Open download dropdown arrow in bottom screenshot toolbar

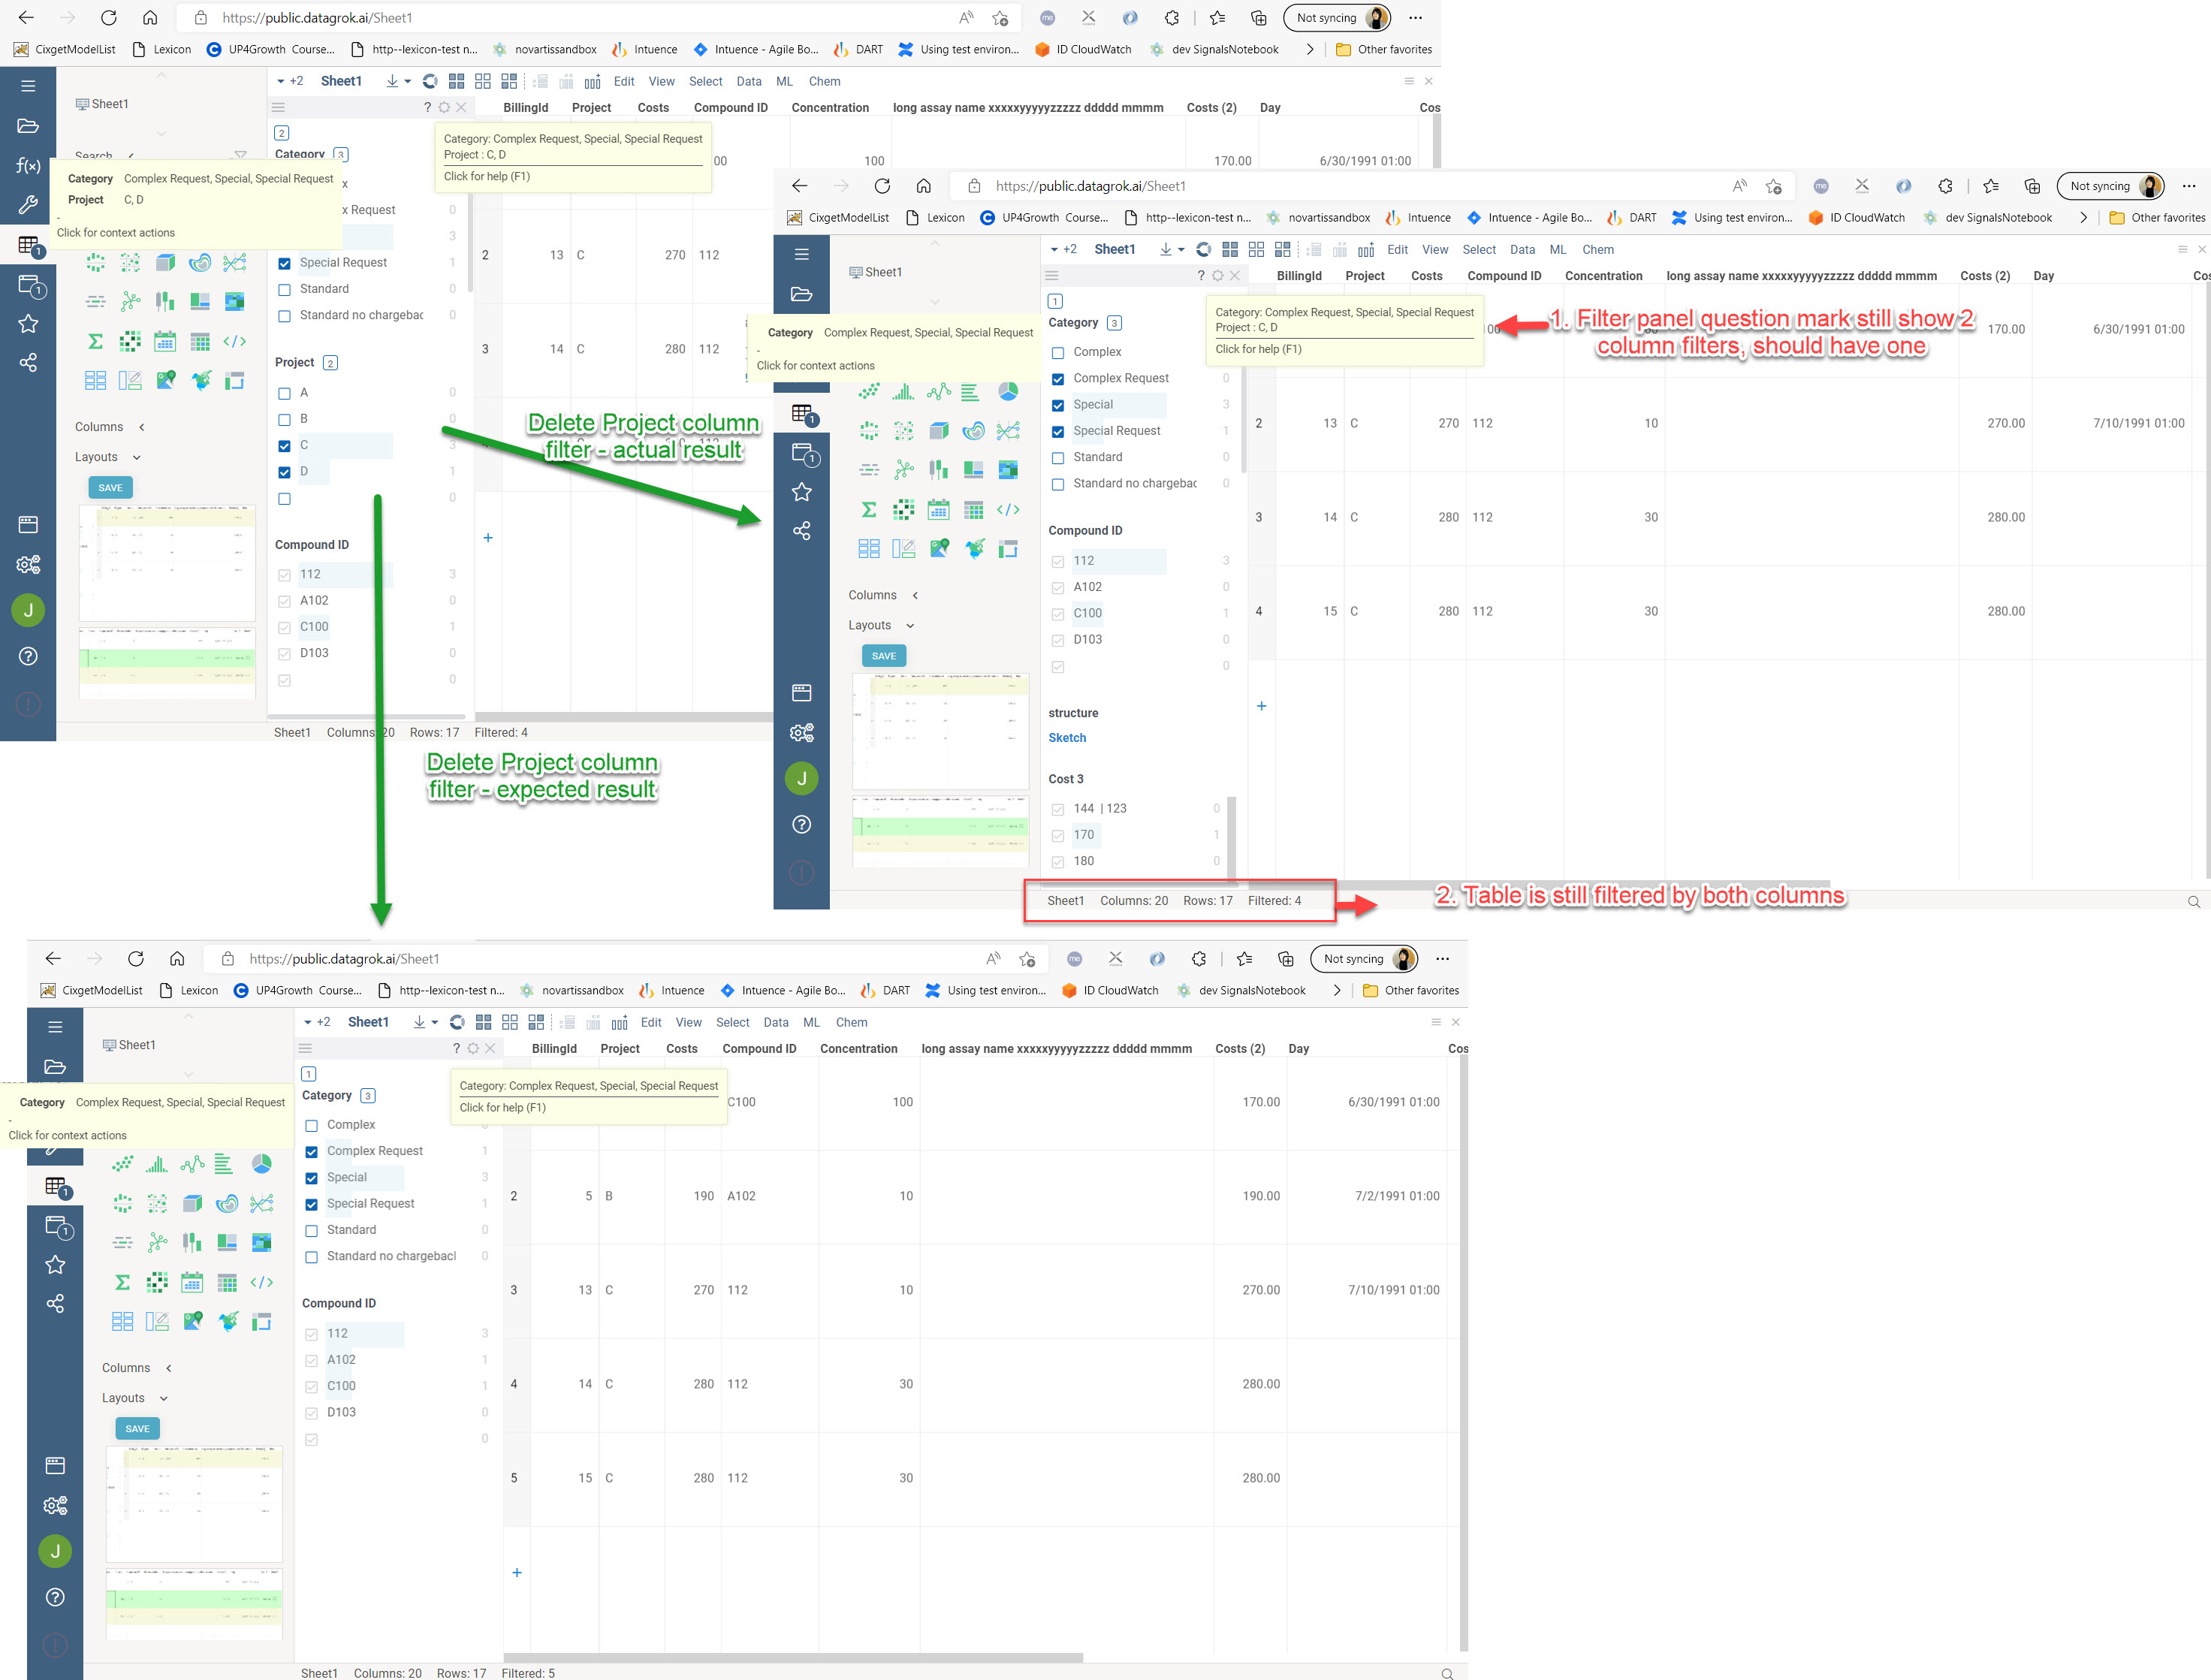point(435,1022)
